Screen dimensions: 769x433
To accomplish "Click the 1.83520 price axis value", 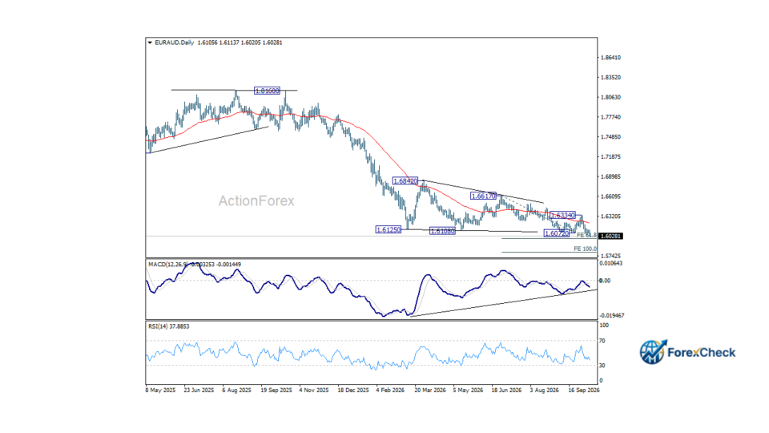I will (x=610, y=78).
